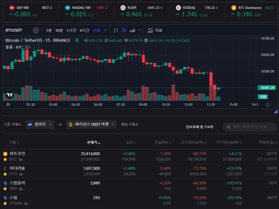Expand the chart style dropdown arrow
This screenshot has height=209, width=279.
pyautogui.click(x=140, y=30)
